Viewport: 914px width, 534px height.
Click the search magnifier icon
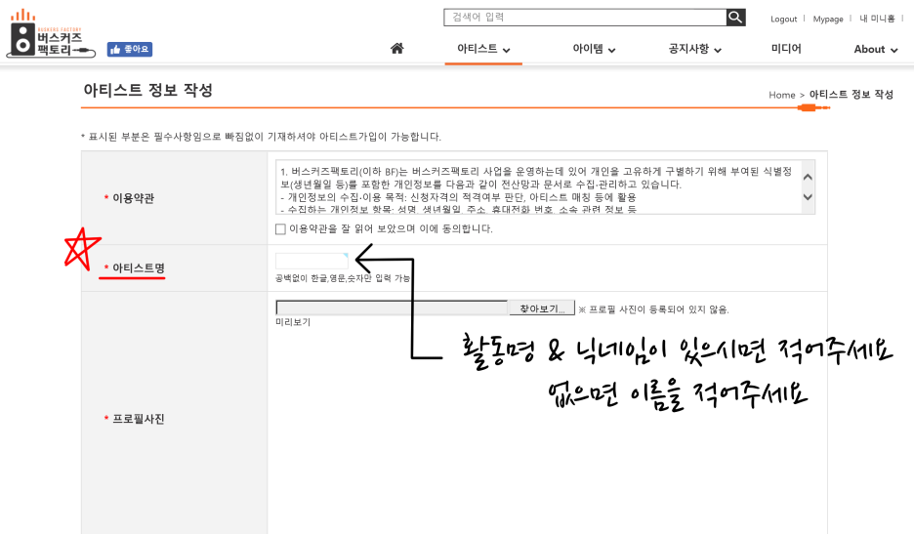[735, 18]
